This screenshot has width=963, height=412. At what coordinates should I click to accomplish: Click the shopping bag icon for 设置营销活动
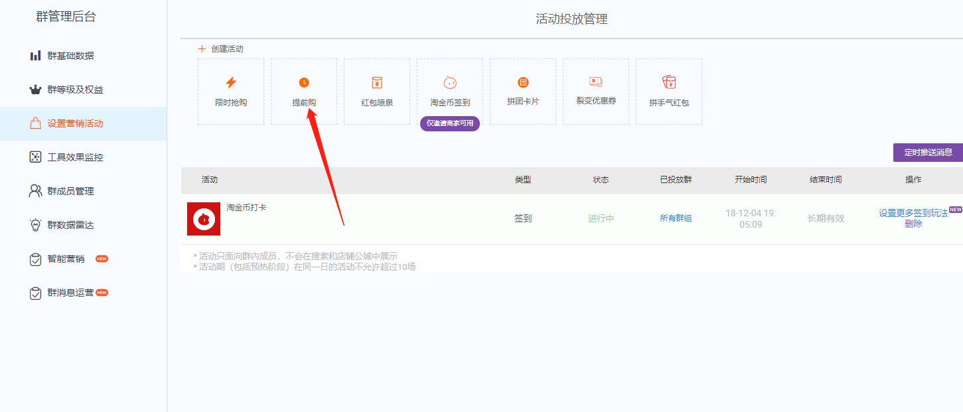tap(35, 123)
